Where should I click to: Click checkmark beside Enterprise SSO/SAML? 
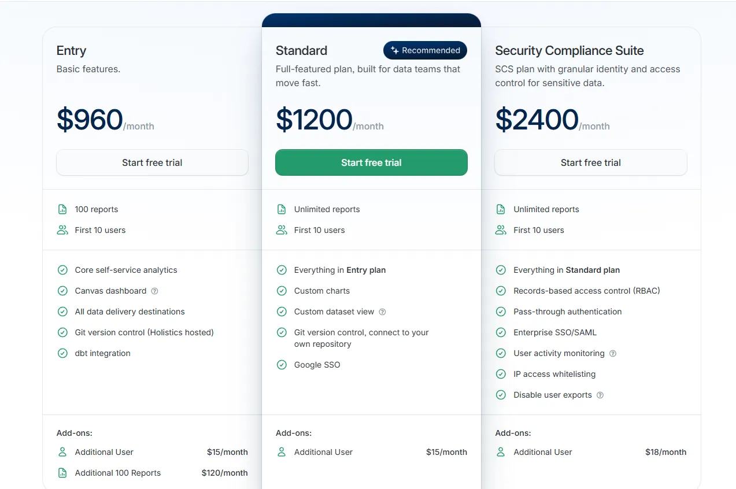point(501,332)
